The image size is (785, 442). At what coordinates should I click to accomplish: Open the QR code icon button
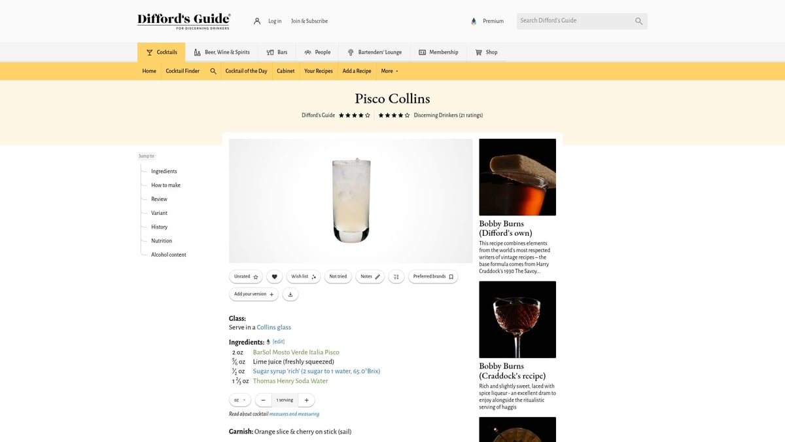pyautogui.click(x=396, y=276)
